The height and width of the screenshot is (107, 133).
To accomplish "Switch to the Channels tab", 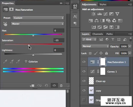I will click(98, 34).
